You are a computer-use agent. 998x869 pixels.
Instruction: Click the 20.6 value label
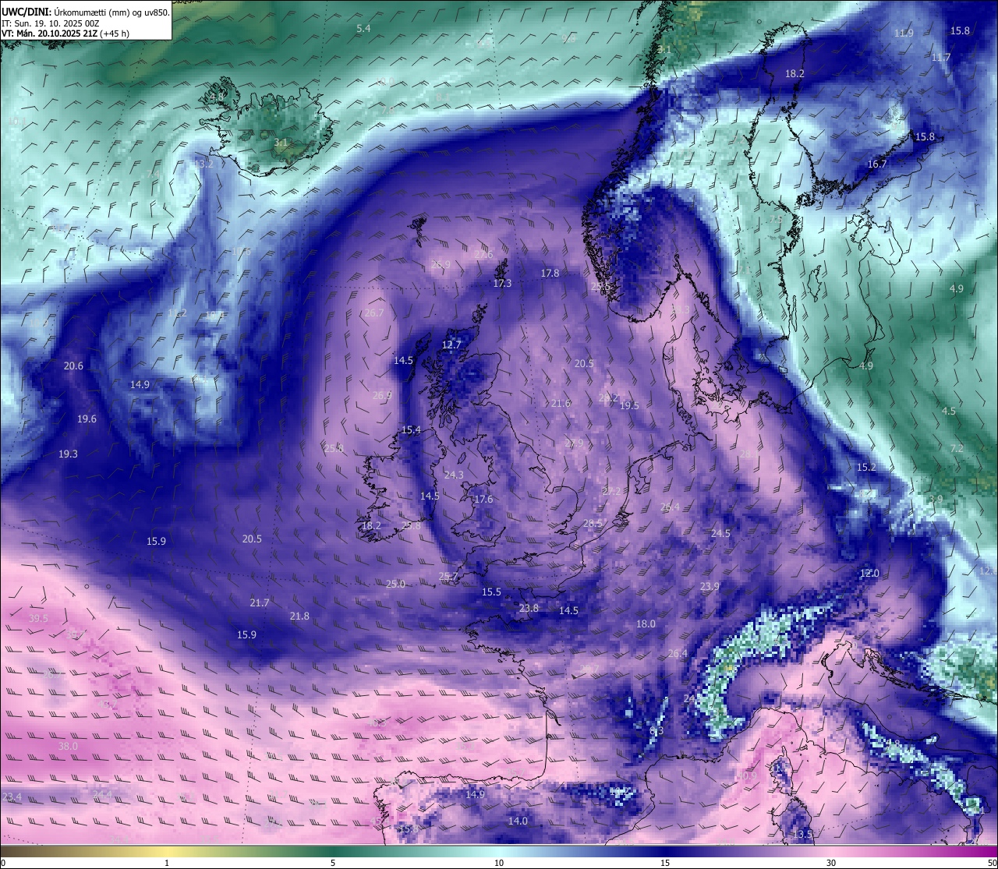(73, 366)
